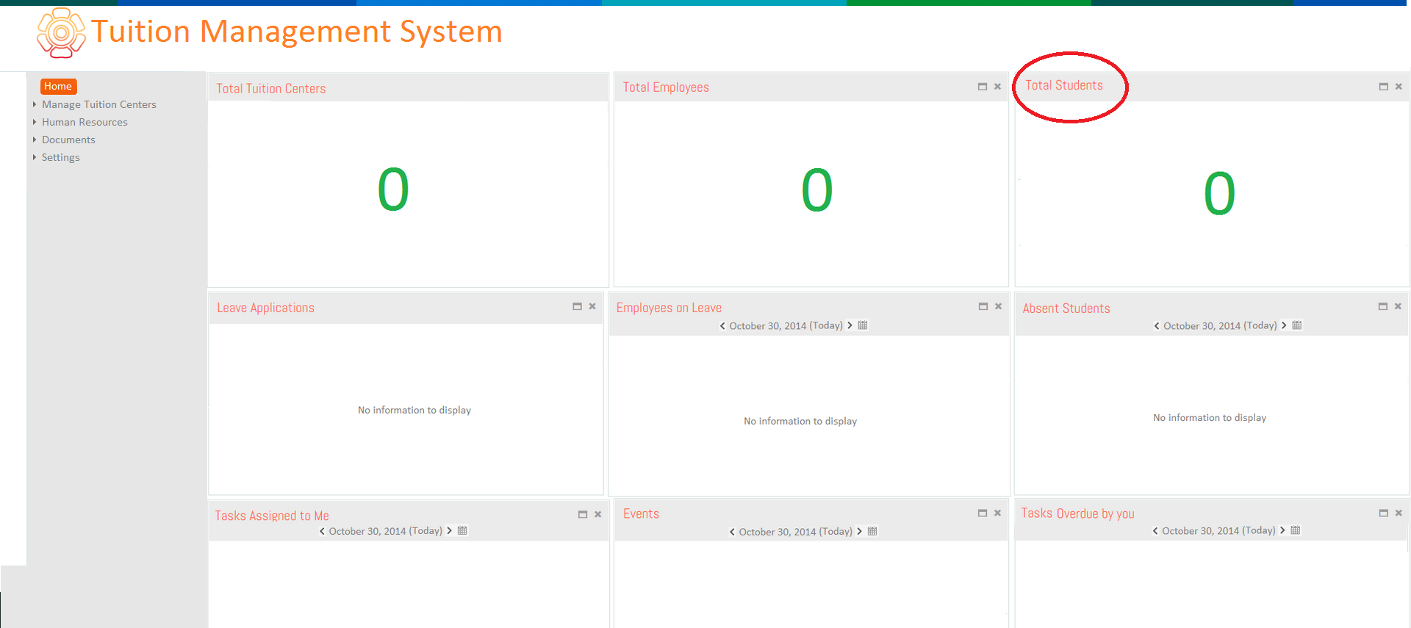Maximize the Employees on Leave panel
Viewport: 1411px width, 628px height.
(983, 306)
